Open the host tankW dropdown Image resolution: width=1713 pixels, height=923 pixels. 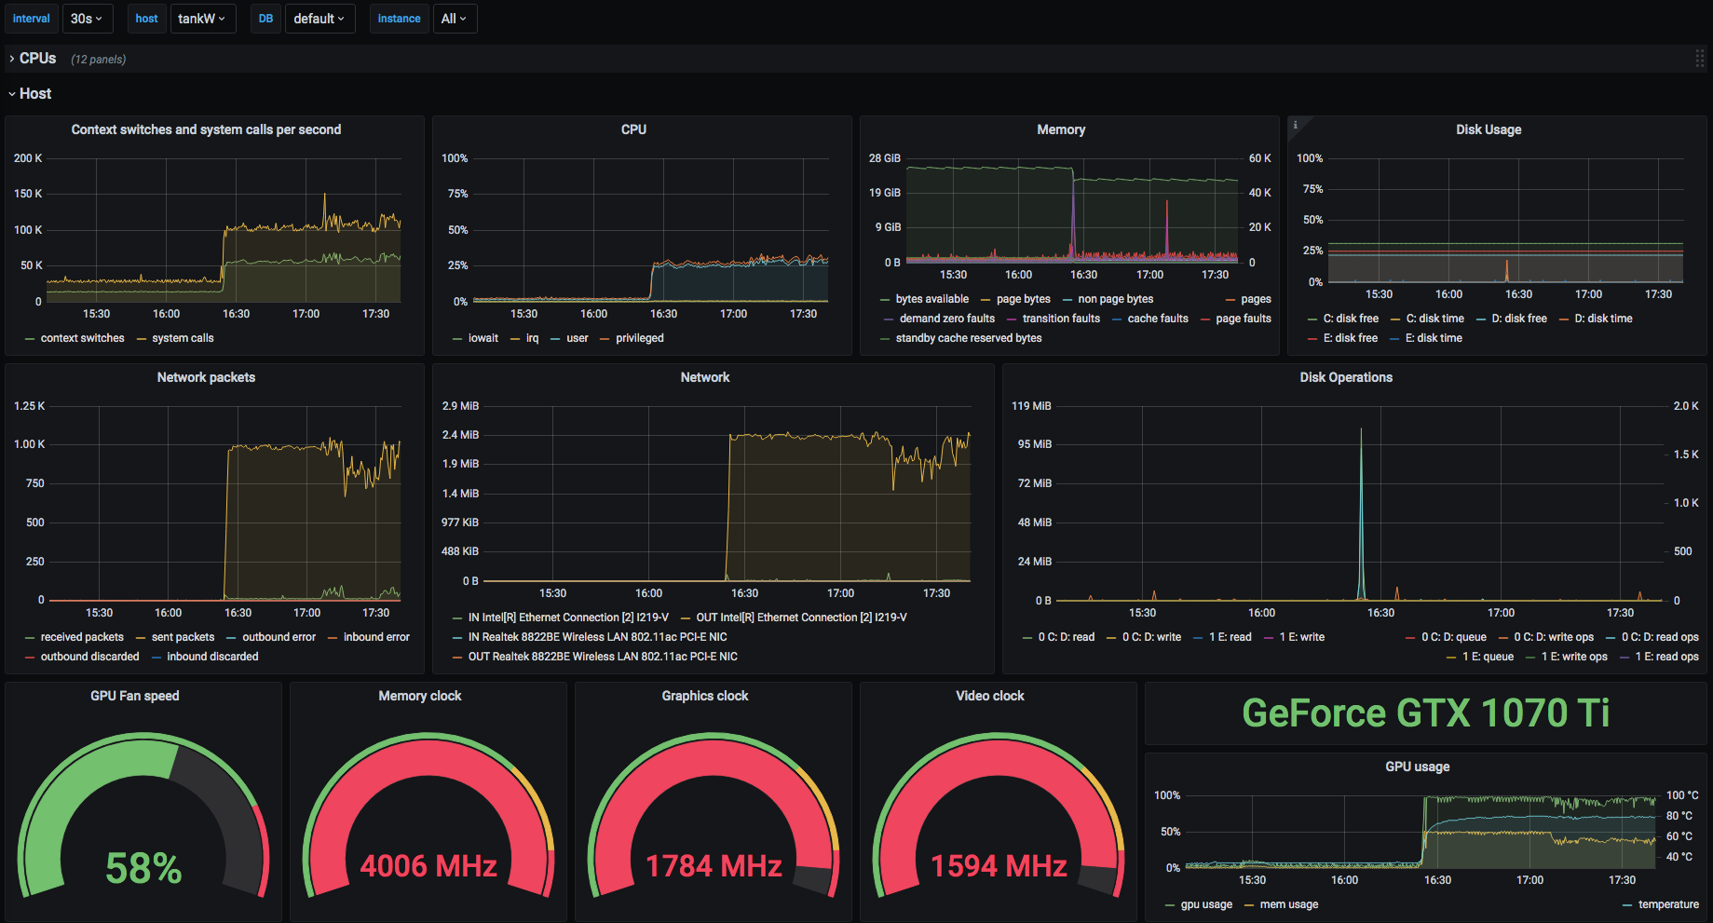click(202, 19)
